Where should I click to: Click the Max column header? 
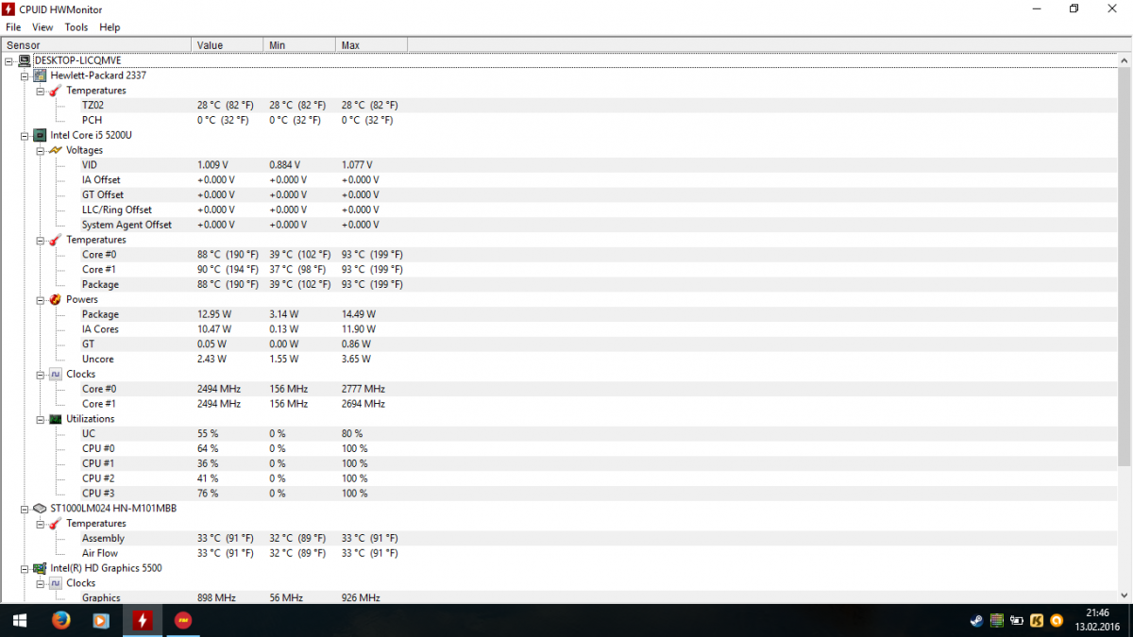point(372,45)
